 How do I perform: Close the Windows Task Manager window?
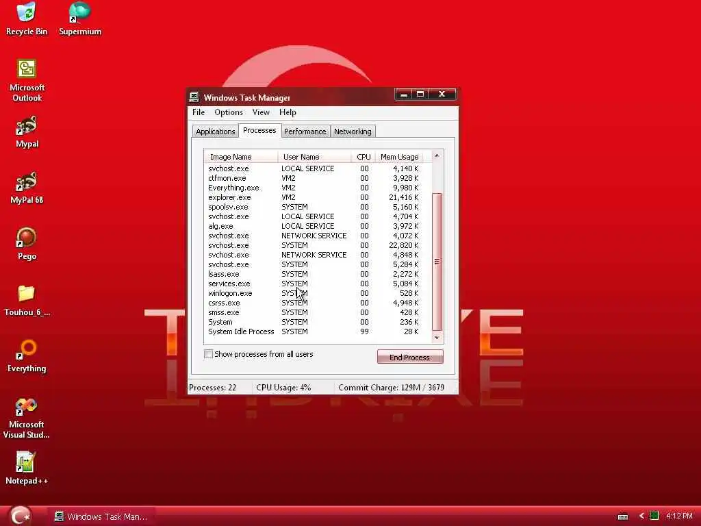point(442,94)
